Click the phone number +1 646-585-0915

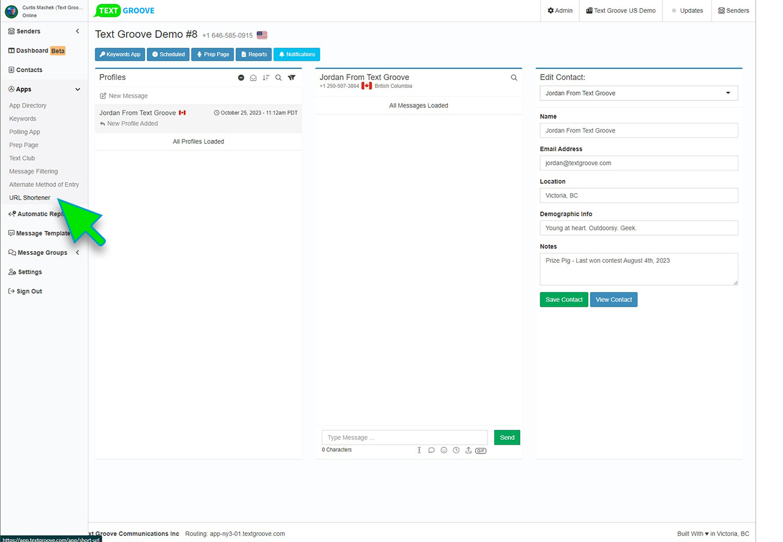(228, 35)
